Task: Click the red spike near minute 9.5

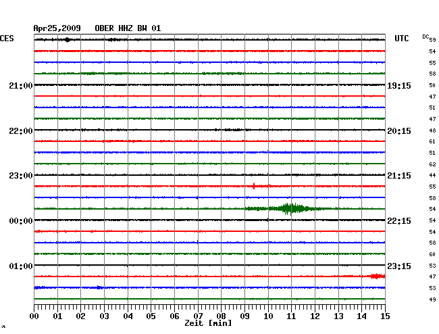Action: (x=254, y=186)
